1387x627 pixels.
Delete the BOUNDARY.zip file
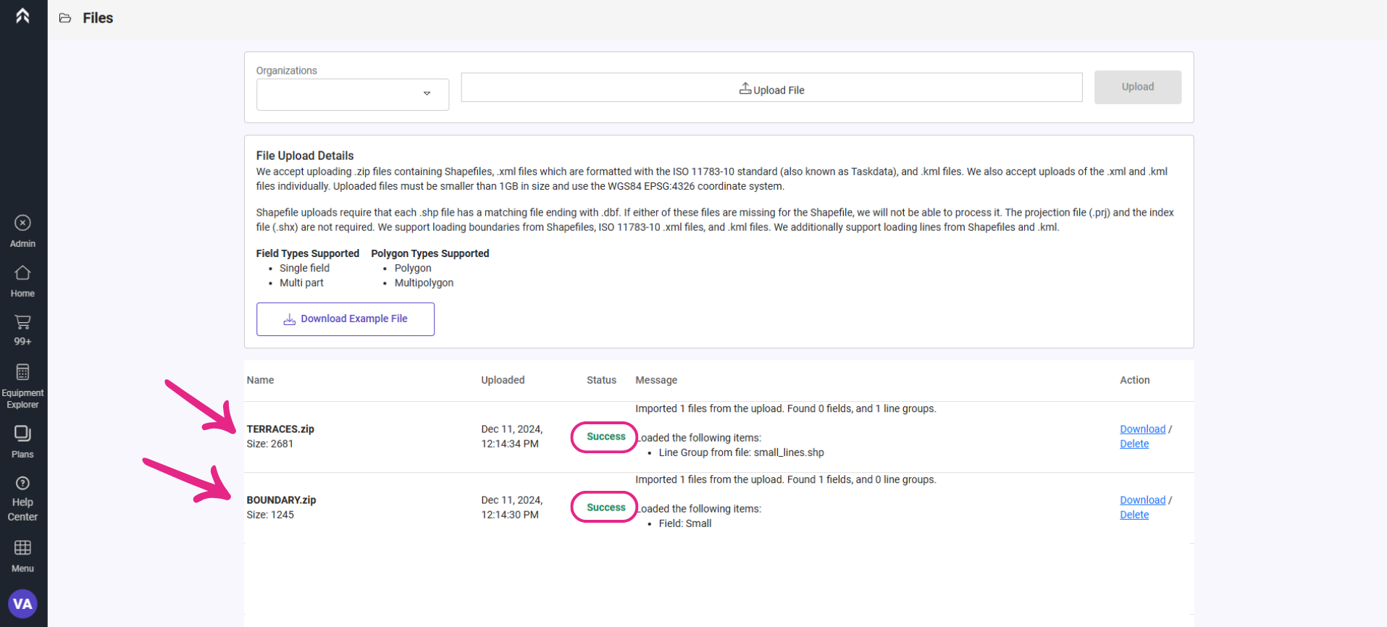tap(1134, 515)
